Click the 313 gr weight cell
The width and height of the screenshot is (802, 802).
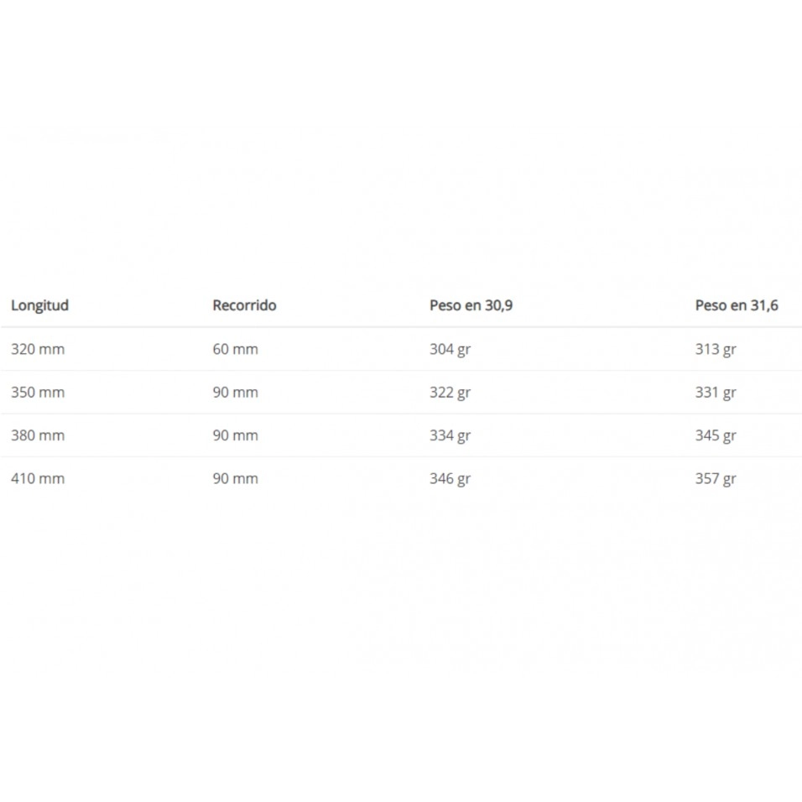click(x=715, y=349)
